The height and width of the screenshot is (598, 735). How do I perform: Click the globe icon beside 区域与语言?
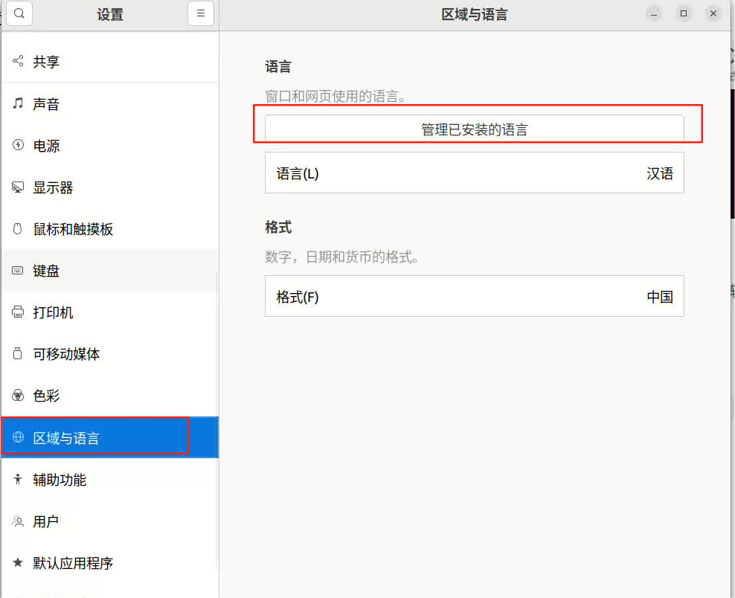(18, 437)
